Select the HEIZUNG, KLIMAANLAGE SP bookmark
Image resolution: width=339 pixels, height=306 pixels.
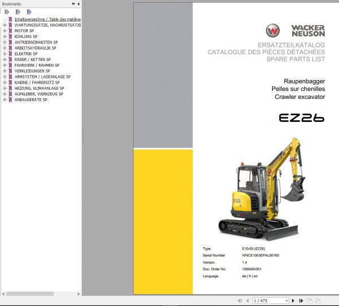[x=40, y=88]
